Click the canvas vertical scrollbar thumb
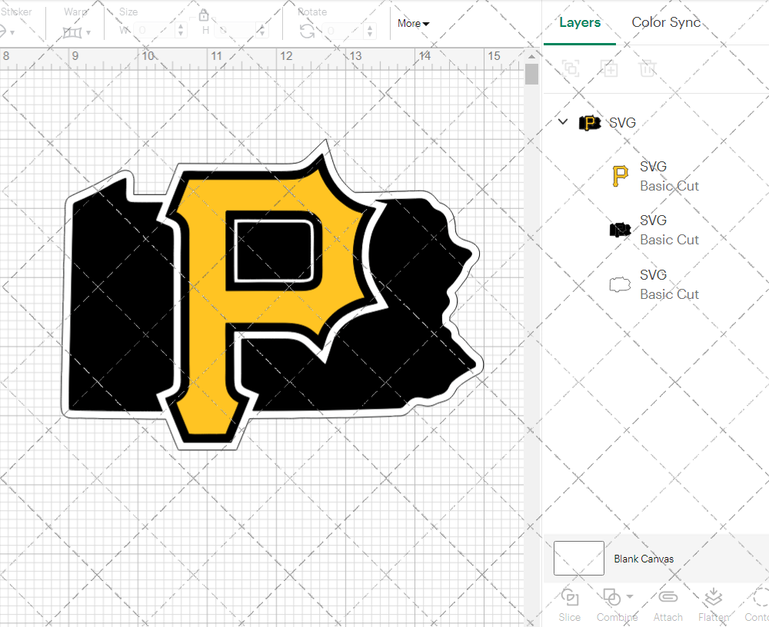The image size is (769, 627). pos(531,75)
